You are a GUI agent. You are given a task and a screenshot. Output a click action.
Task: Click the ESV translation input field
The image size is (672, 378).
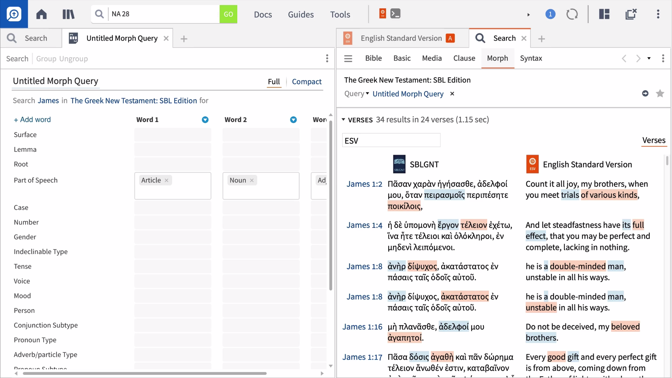(391, 140)
